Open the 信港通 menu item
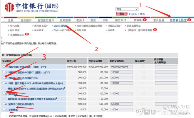194x118 pixels. pyautogui.click(x=138, y=20)
